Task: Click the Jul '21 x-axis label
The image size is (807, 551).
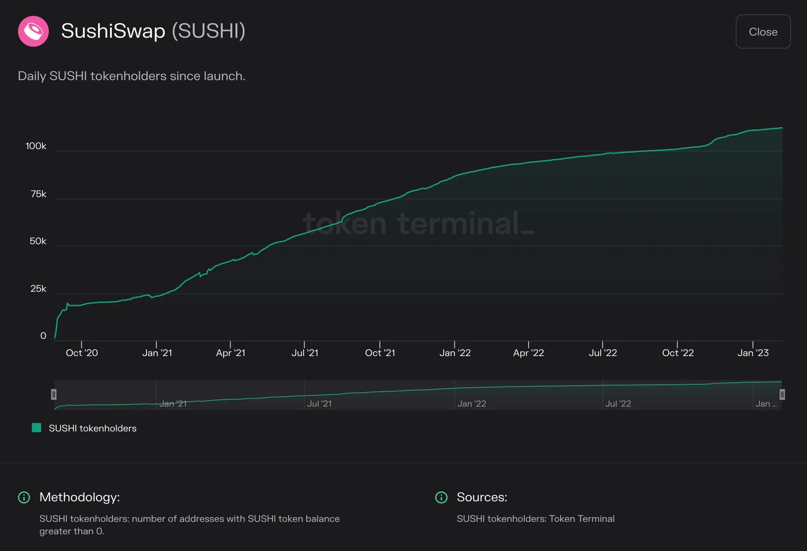Action: (305, 353)
